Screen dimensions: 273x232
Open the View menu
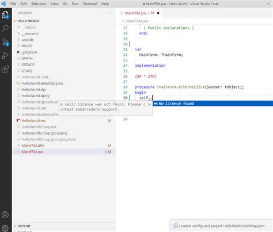[54, 4]
